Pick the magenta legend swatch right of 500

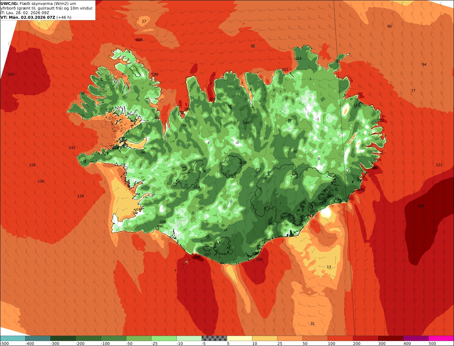coord(441,338)
